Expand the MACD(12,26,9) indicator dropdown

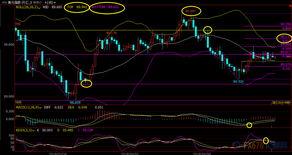click(x=41, y=107)
